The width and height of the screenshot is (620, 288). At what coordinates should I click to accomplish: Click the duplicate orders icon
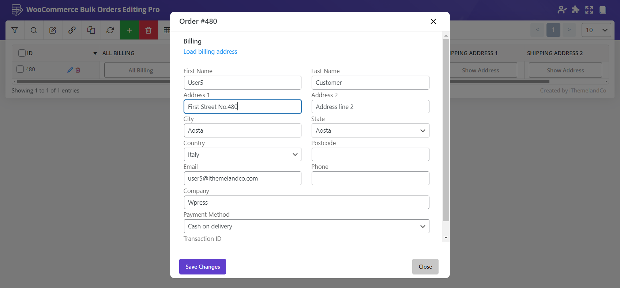coord(91,30)
